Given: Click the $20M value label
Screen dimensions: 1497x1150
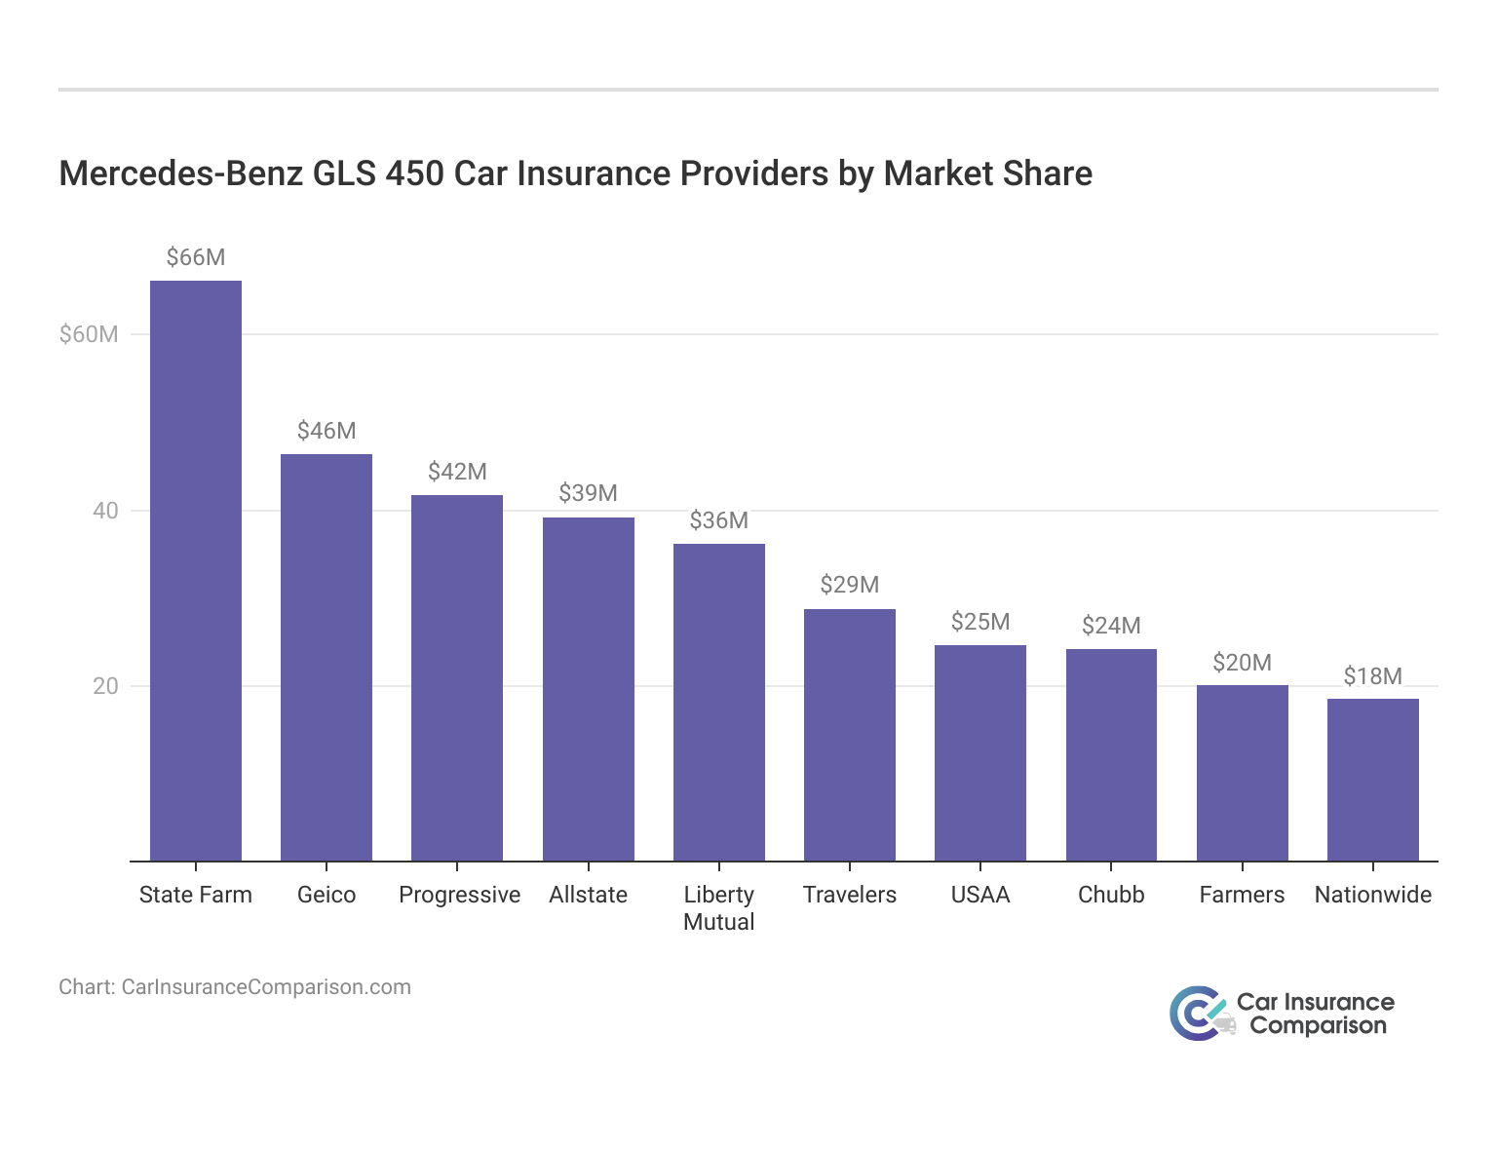Looking at the screenshot, I should (x=1243, y=663).
